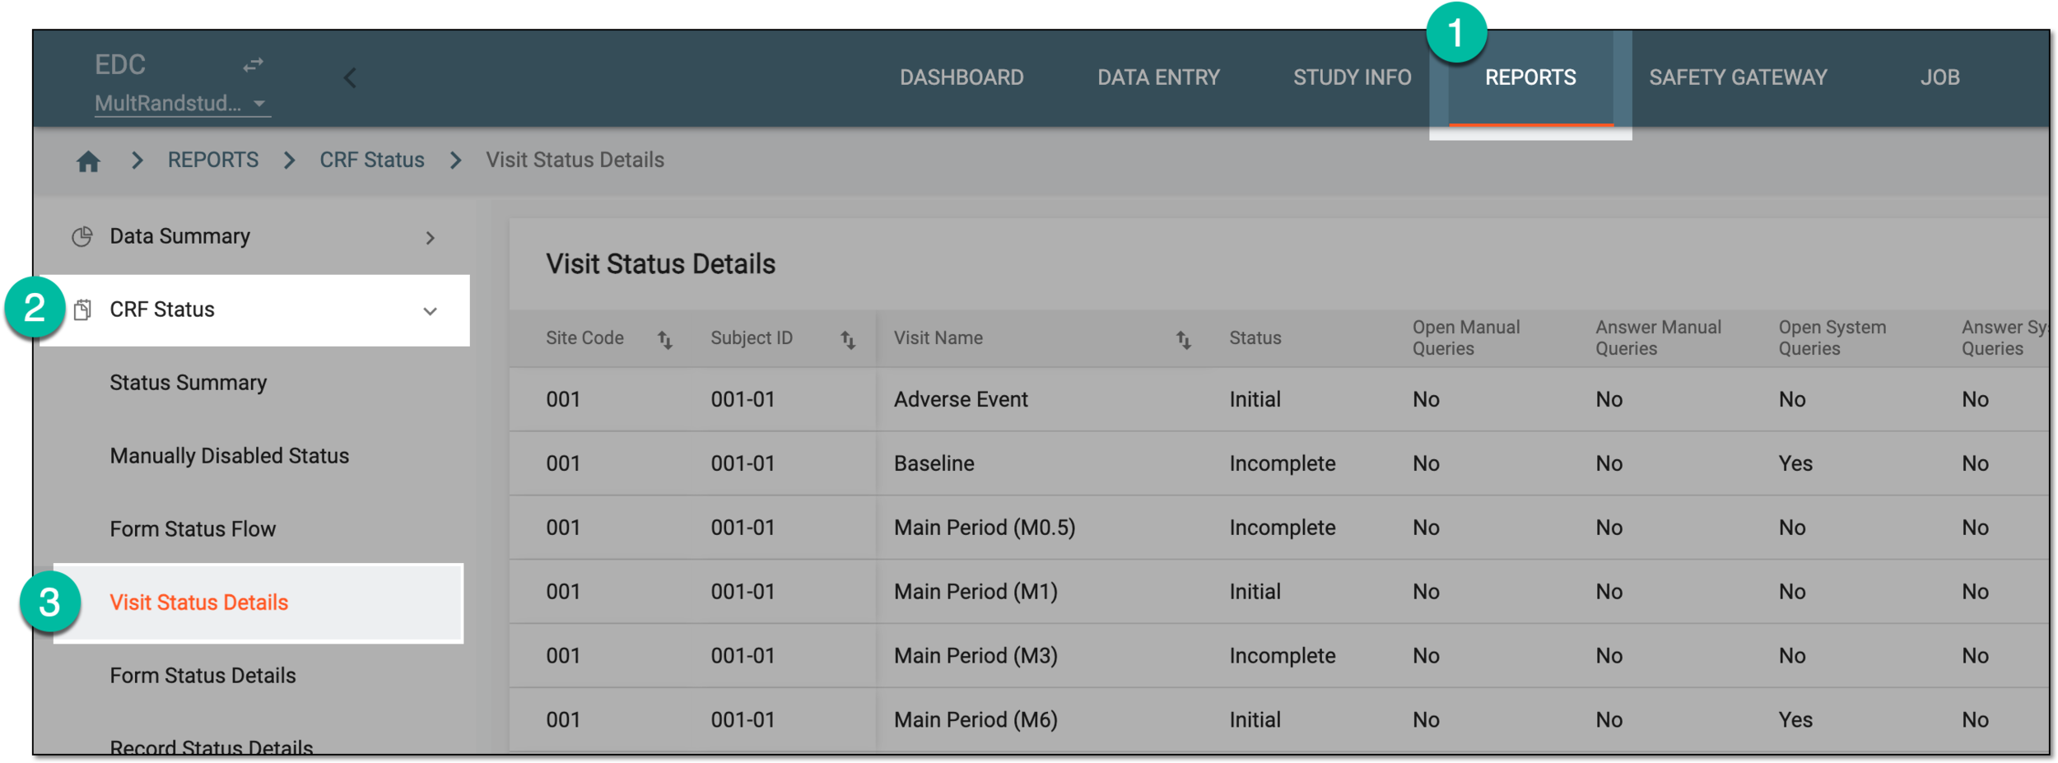Click the CRF Status sidebar label
2058x763 pixels.
click(162, 309)
